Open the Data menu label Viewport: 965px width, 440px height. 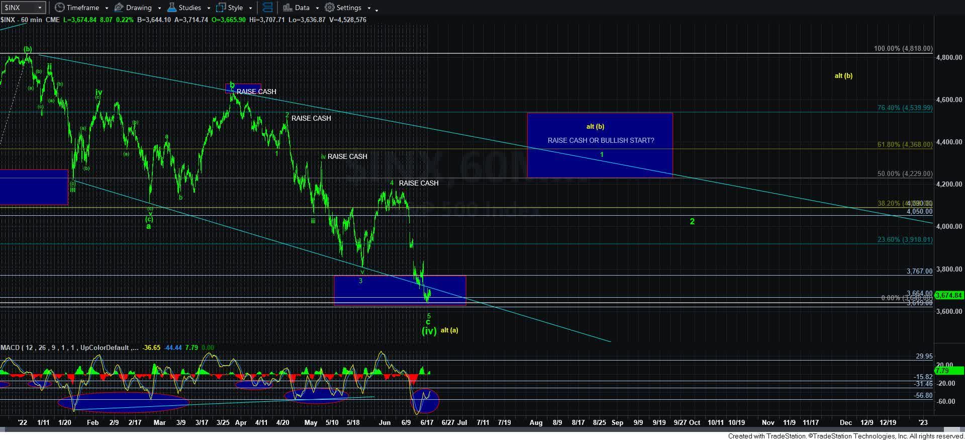(302, 8)
